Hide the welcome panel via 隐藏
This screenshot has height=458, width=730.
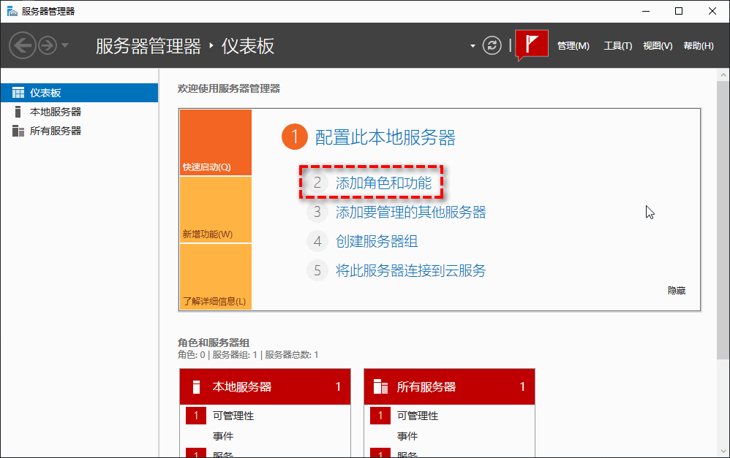676,291
